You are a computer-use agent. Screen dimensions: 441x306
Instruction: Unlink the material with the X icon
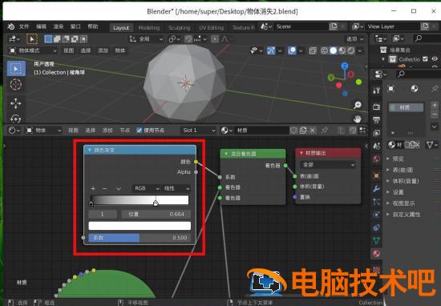[x=313, y=131]
